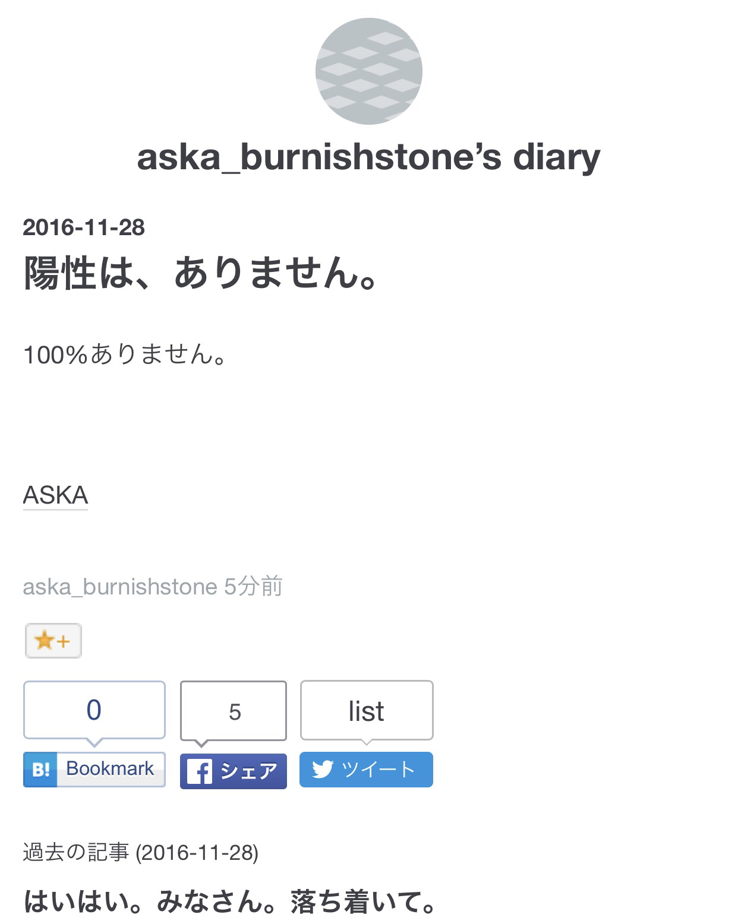Click the Facebook share count bubble showing 5
The image size is (738, 924).
(234, 711)
